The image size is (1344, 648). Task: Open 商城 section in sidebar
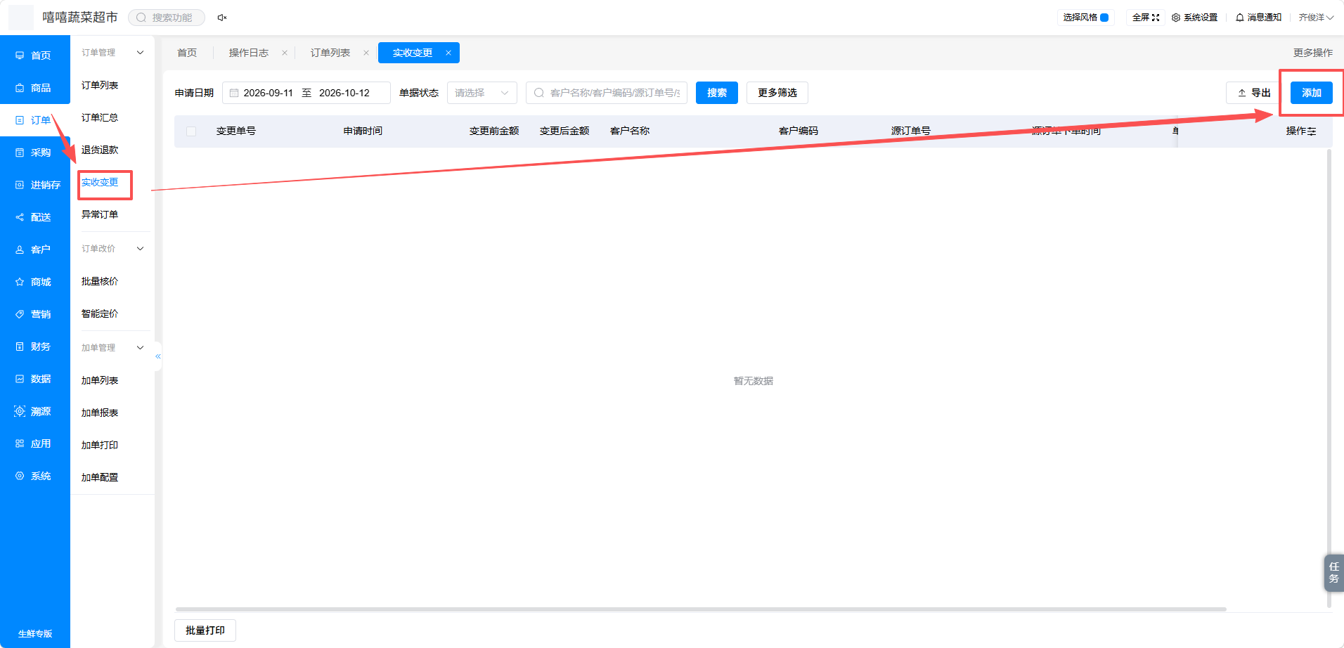[34, 282]
